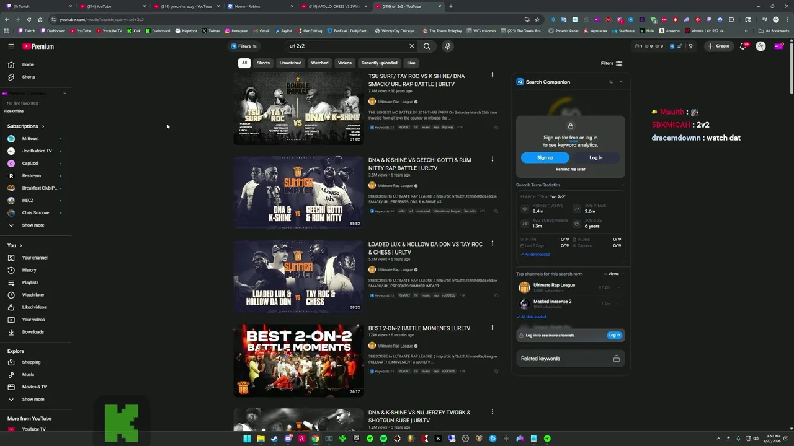794x446 pixels.
Task: Play Tsu Surf/Tay Roc Double Impact thumbnail
Action: pyautogui.click(x=298, y=108)
